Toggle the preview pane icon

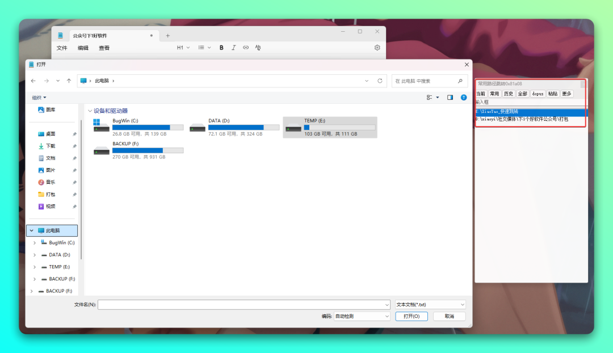[x=450, y=98]
